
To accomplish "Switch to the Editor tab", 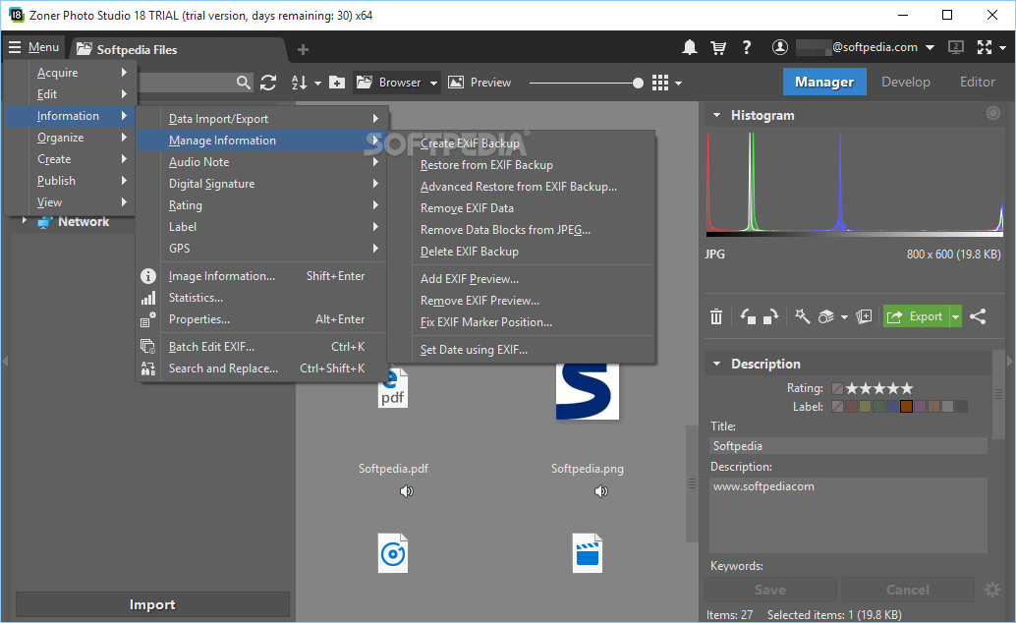I will pyautogui.click(x=977, y=82).
